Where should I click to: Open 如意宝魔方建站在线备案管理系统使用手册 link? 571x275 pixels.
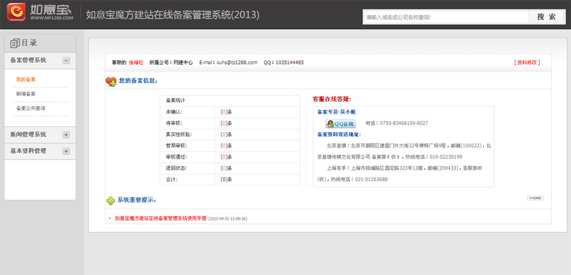pos(161,218)
